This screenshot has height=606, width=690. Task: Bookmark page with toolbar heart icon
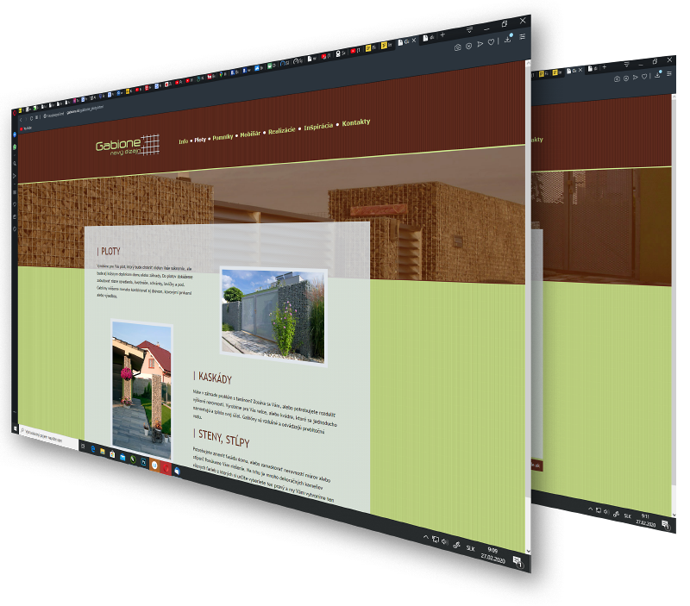tap(491, 42)
